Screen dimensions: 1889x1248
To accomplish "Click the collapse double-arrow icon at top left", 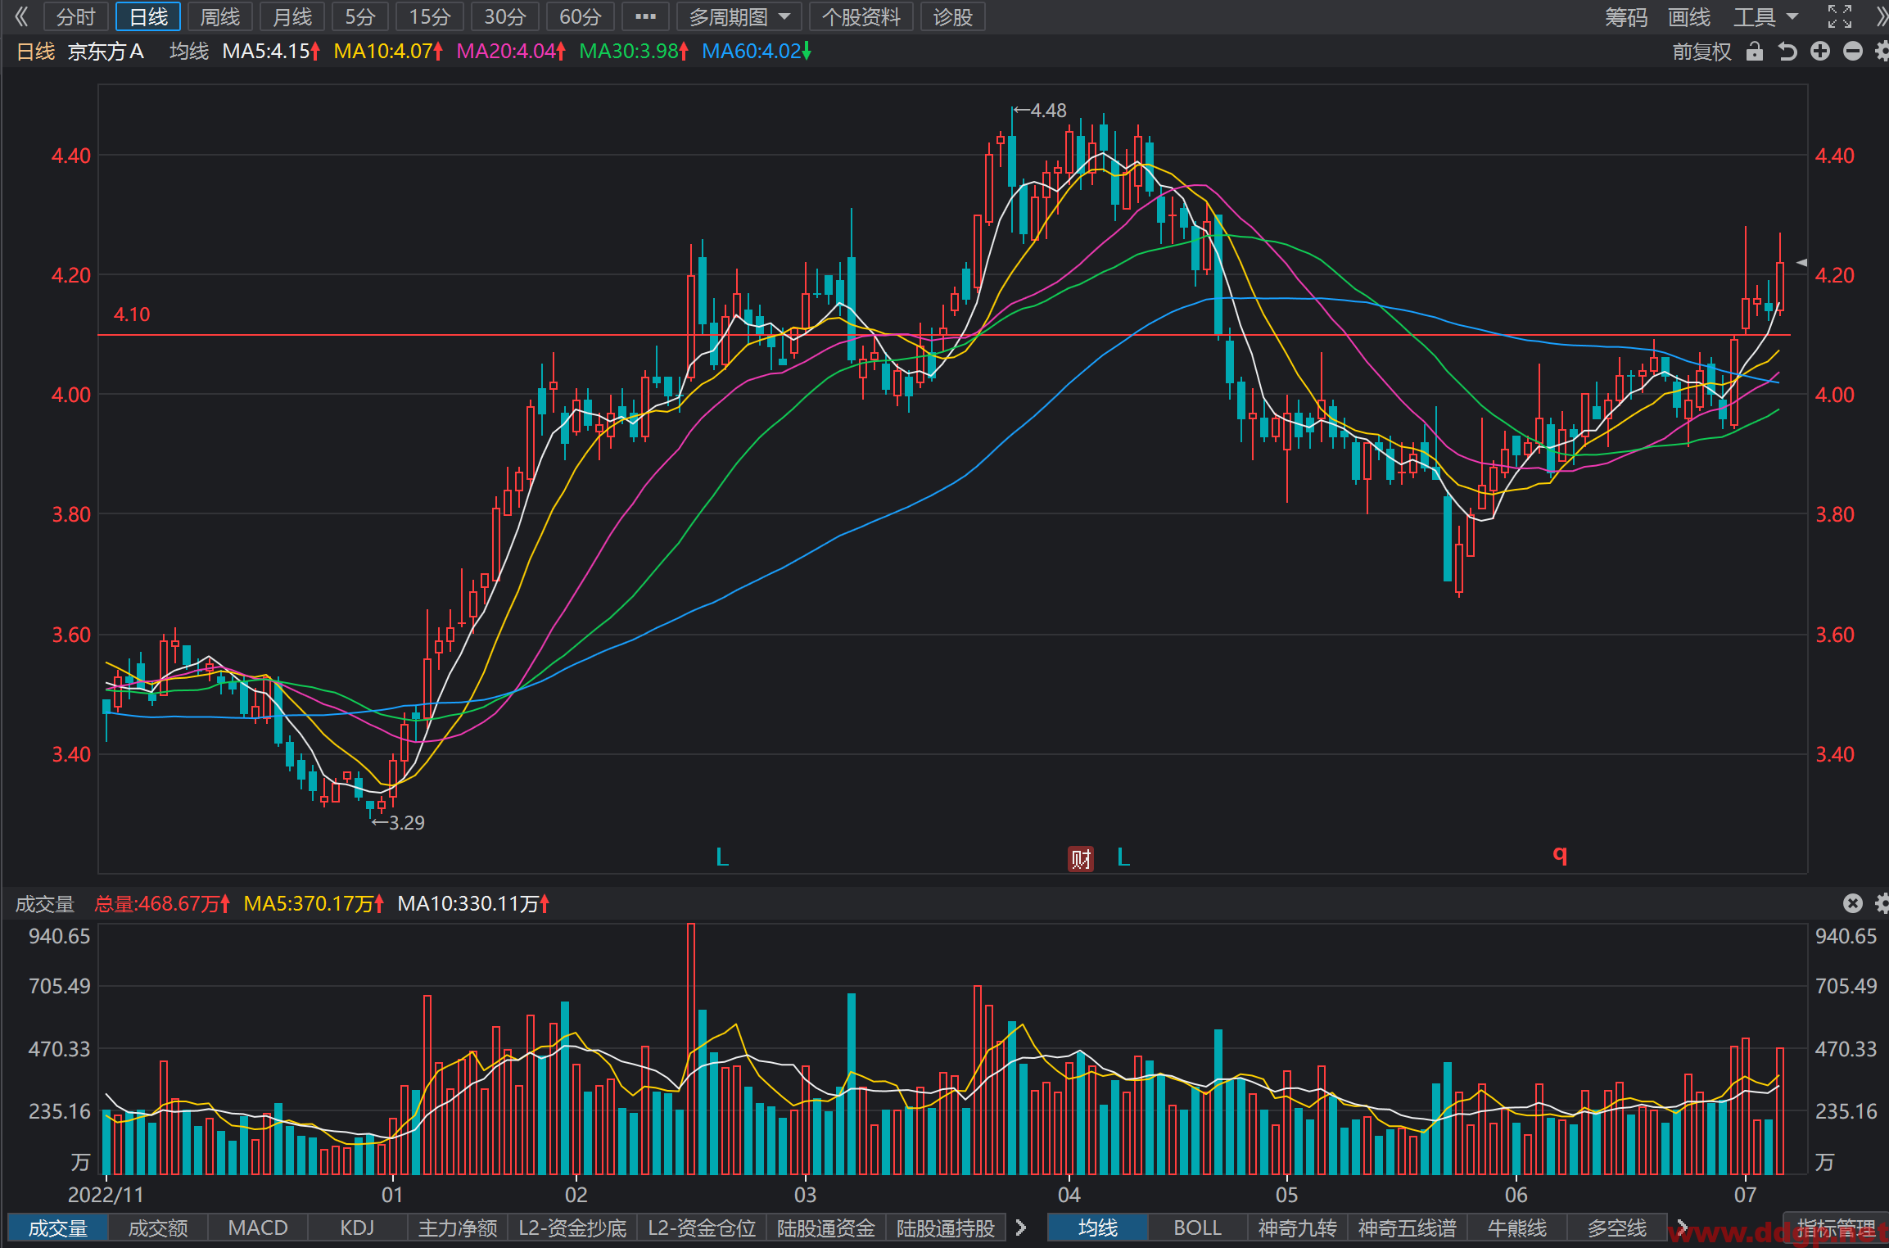I will point(21,16).
